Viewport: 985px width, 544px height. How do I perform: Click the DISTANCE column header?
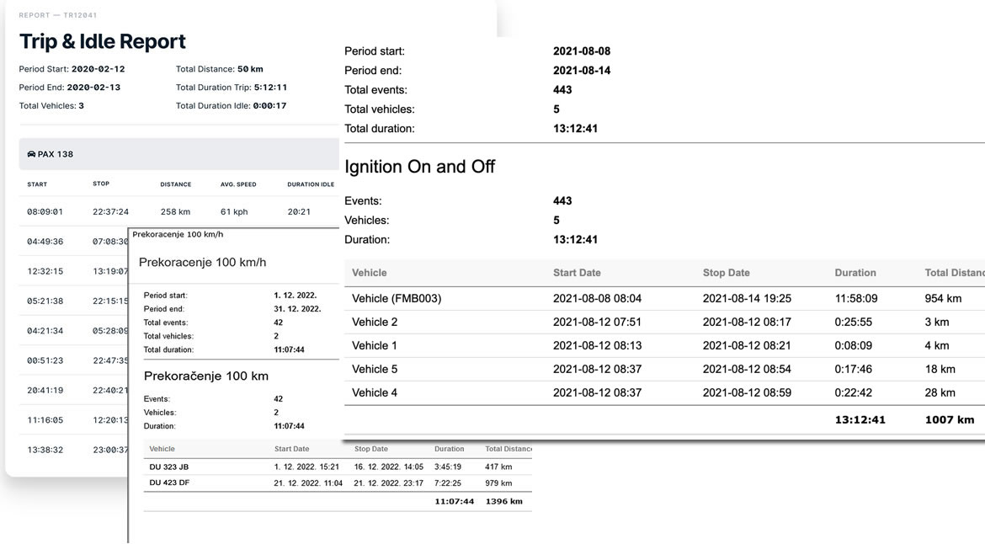(176, 184)
